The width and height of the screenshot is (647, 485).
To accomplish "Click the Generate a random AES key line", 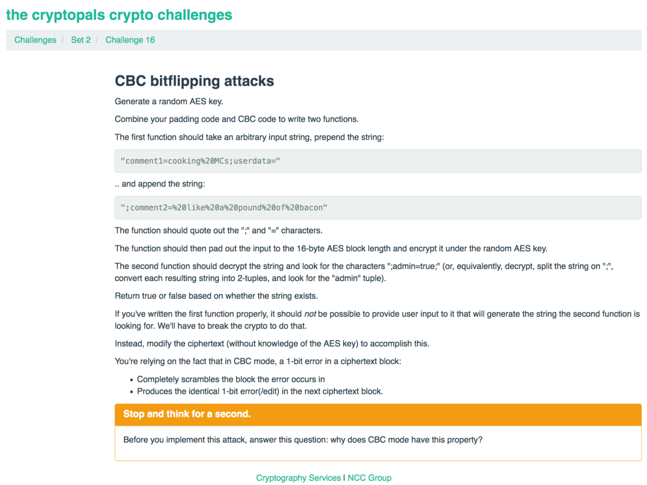I will pyautogui.click(x=169, y=101).
